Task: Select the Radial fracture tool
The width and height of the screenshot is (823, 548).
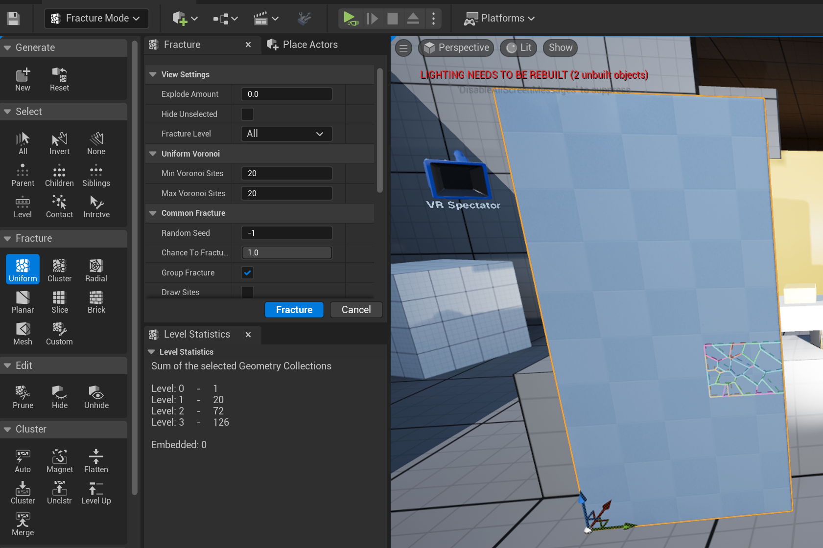Action: [x=96, y=270]
